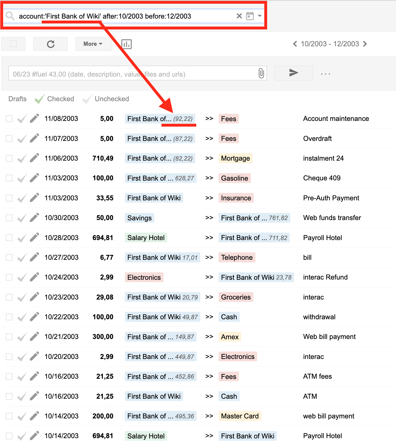Open the ellipsis options beside send button
This screenshot has height=447, width=396.
pos(325,73)
